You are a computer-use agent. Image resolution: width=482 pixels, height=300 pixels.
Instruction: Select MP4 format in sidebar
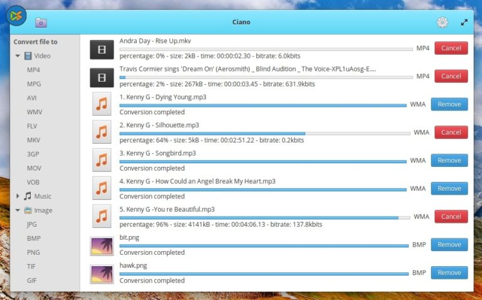pos(33,70)
